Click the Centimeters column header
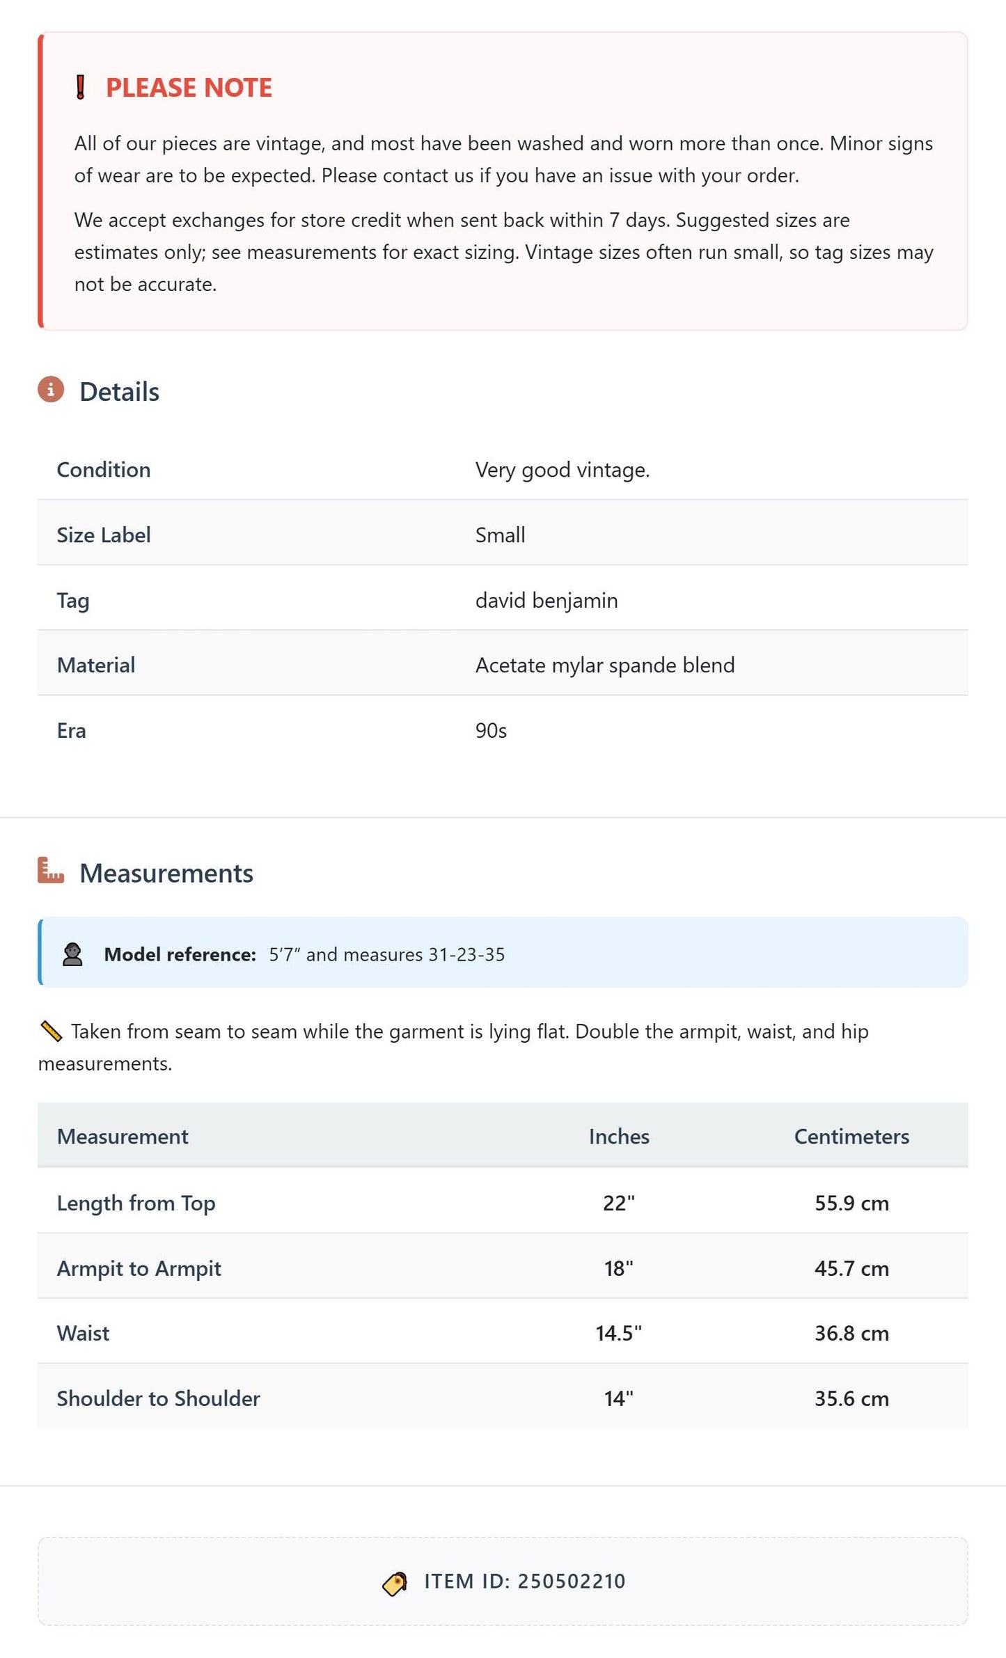This screenshot has height=1658, width=1006. tap(851, 1136)
